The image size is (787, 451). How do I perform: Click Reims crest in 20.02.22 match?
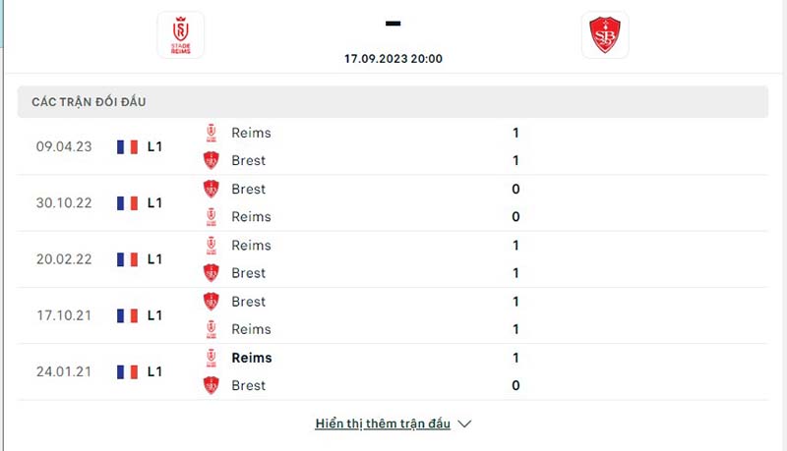click(x=211, y=245)
